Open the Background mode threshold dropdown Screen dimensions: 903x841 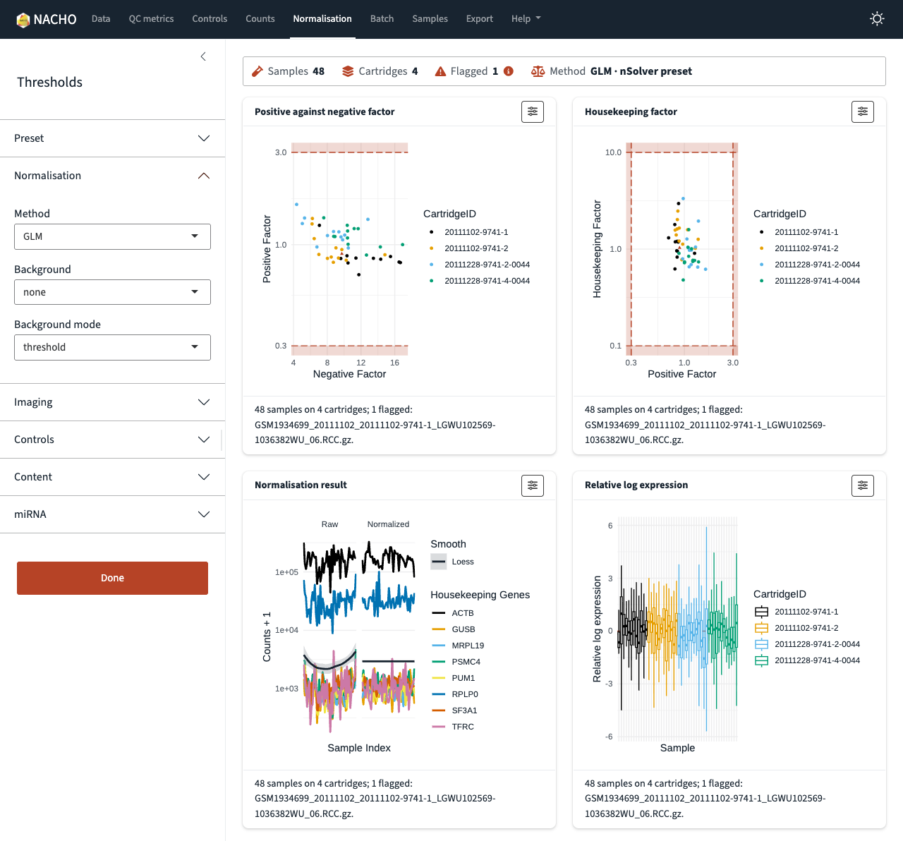coord(112,347)
